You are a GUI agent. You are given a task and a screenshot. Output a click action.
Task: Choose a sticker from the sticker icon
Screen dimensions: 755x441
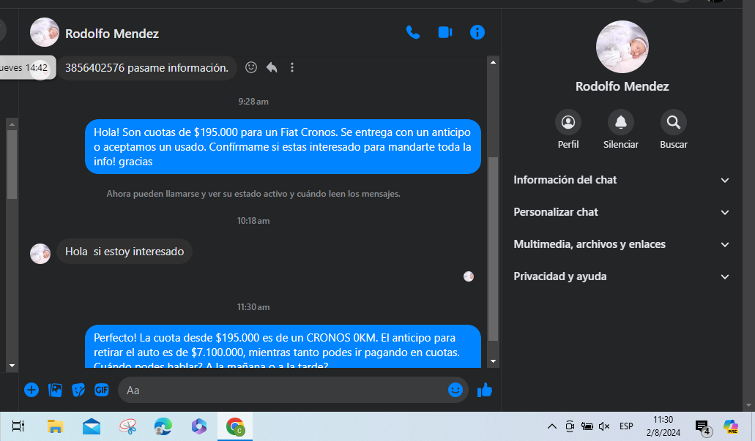click(x=78, y=390)
